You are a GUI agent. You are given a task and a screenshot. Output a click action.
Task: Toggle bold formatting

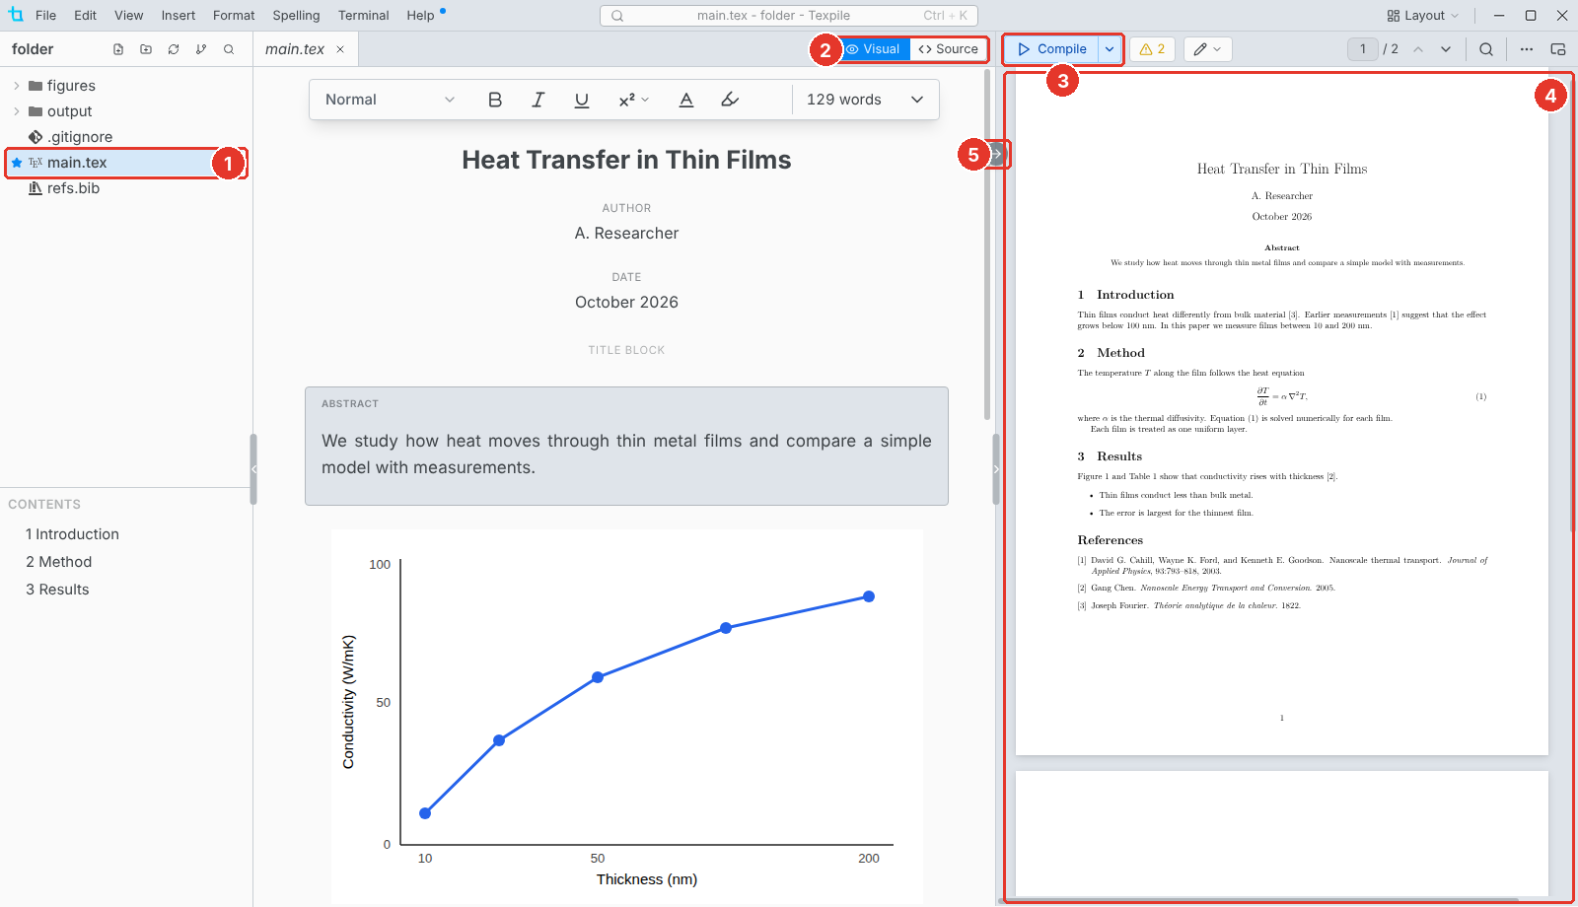coord(495,100)
